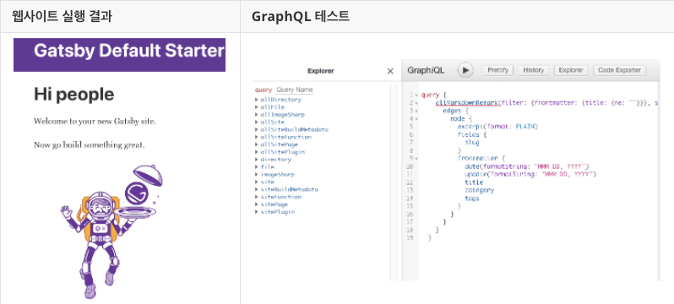The height and width of the screenshot is (304, 674).
Task: Expand the allSiteBuildMetadata arrow
Action: pos(257,129)
